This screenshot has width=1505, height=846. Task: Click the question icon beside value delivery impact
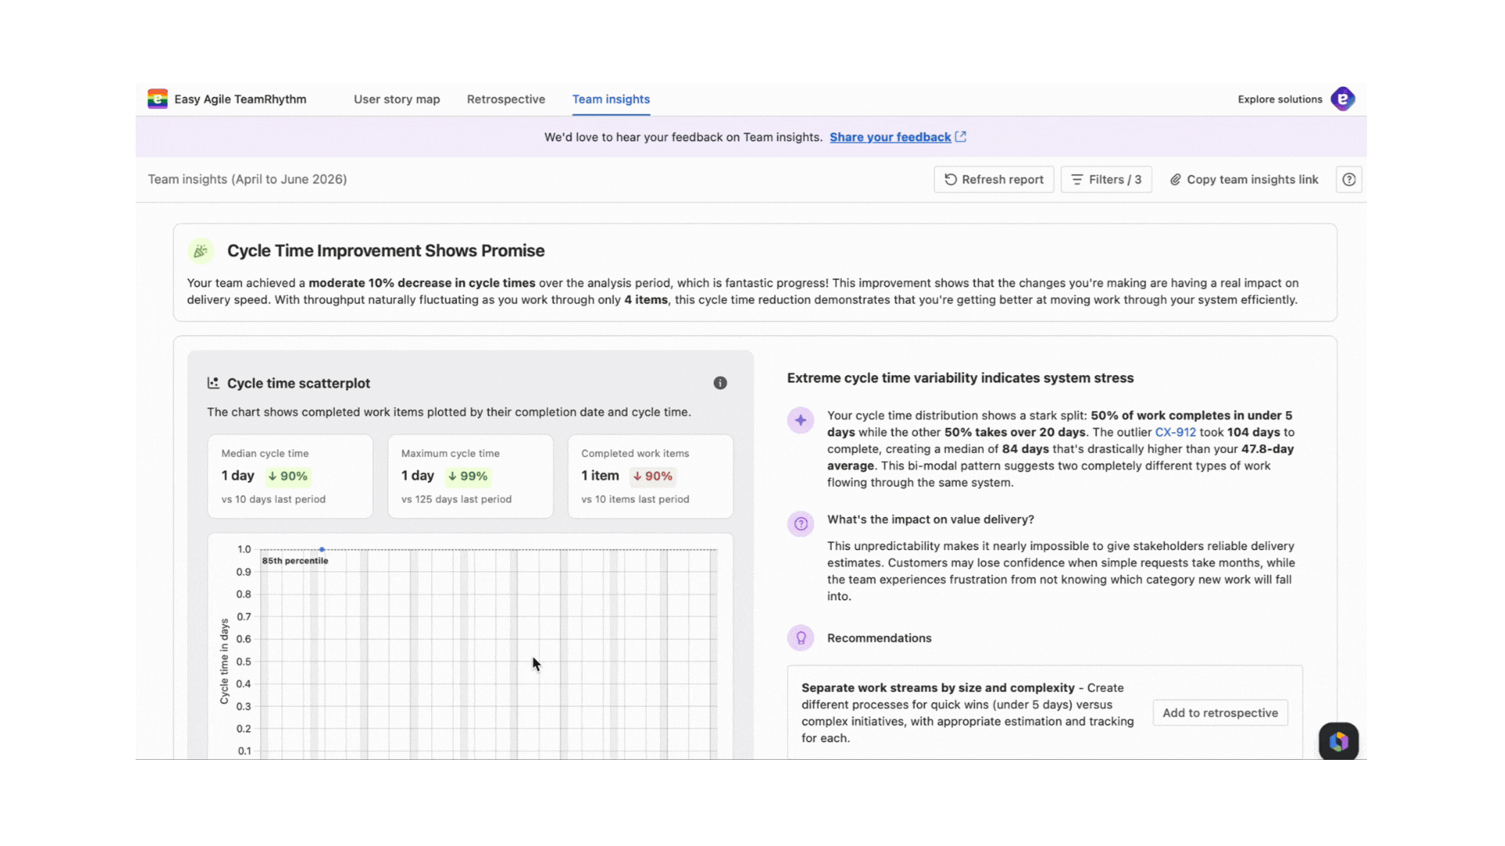click(800, 523)
